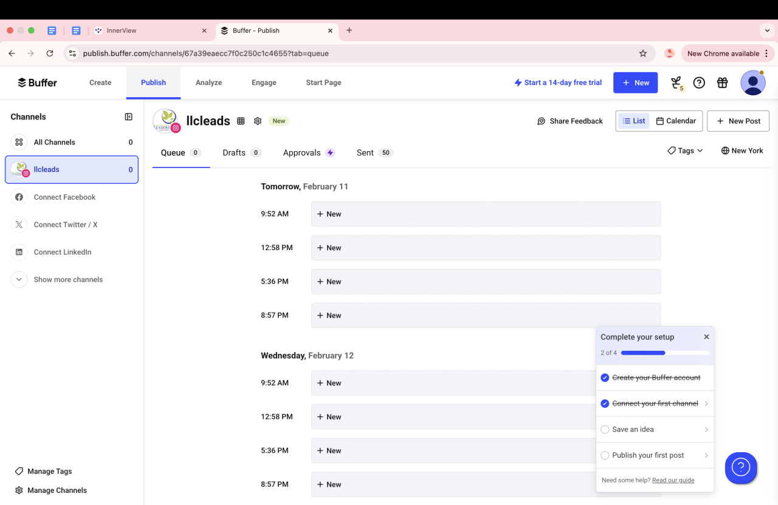This screenshot has width=778, height=505.
Task: Add post to Wednesday 5:36 PM slot
Action: pos(453,451)
